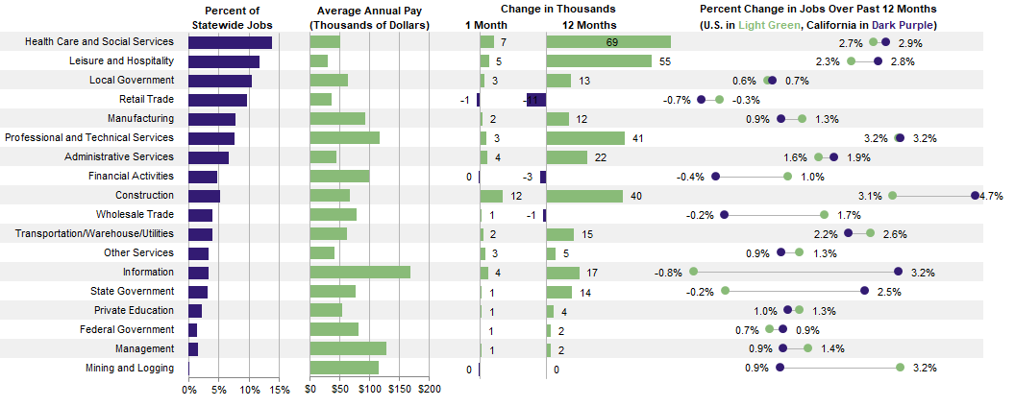Click the Information average annual pay bar
This screenshot has height=406, width=1015.
click(359, 273)
